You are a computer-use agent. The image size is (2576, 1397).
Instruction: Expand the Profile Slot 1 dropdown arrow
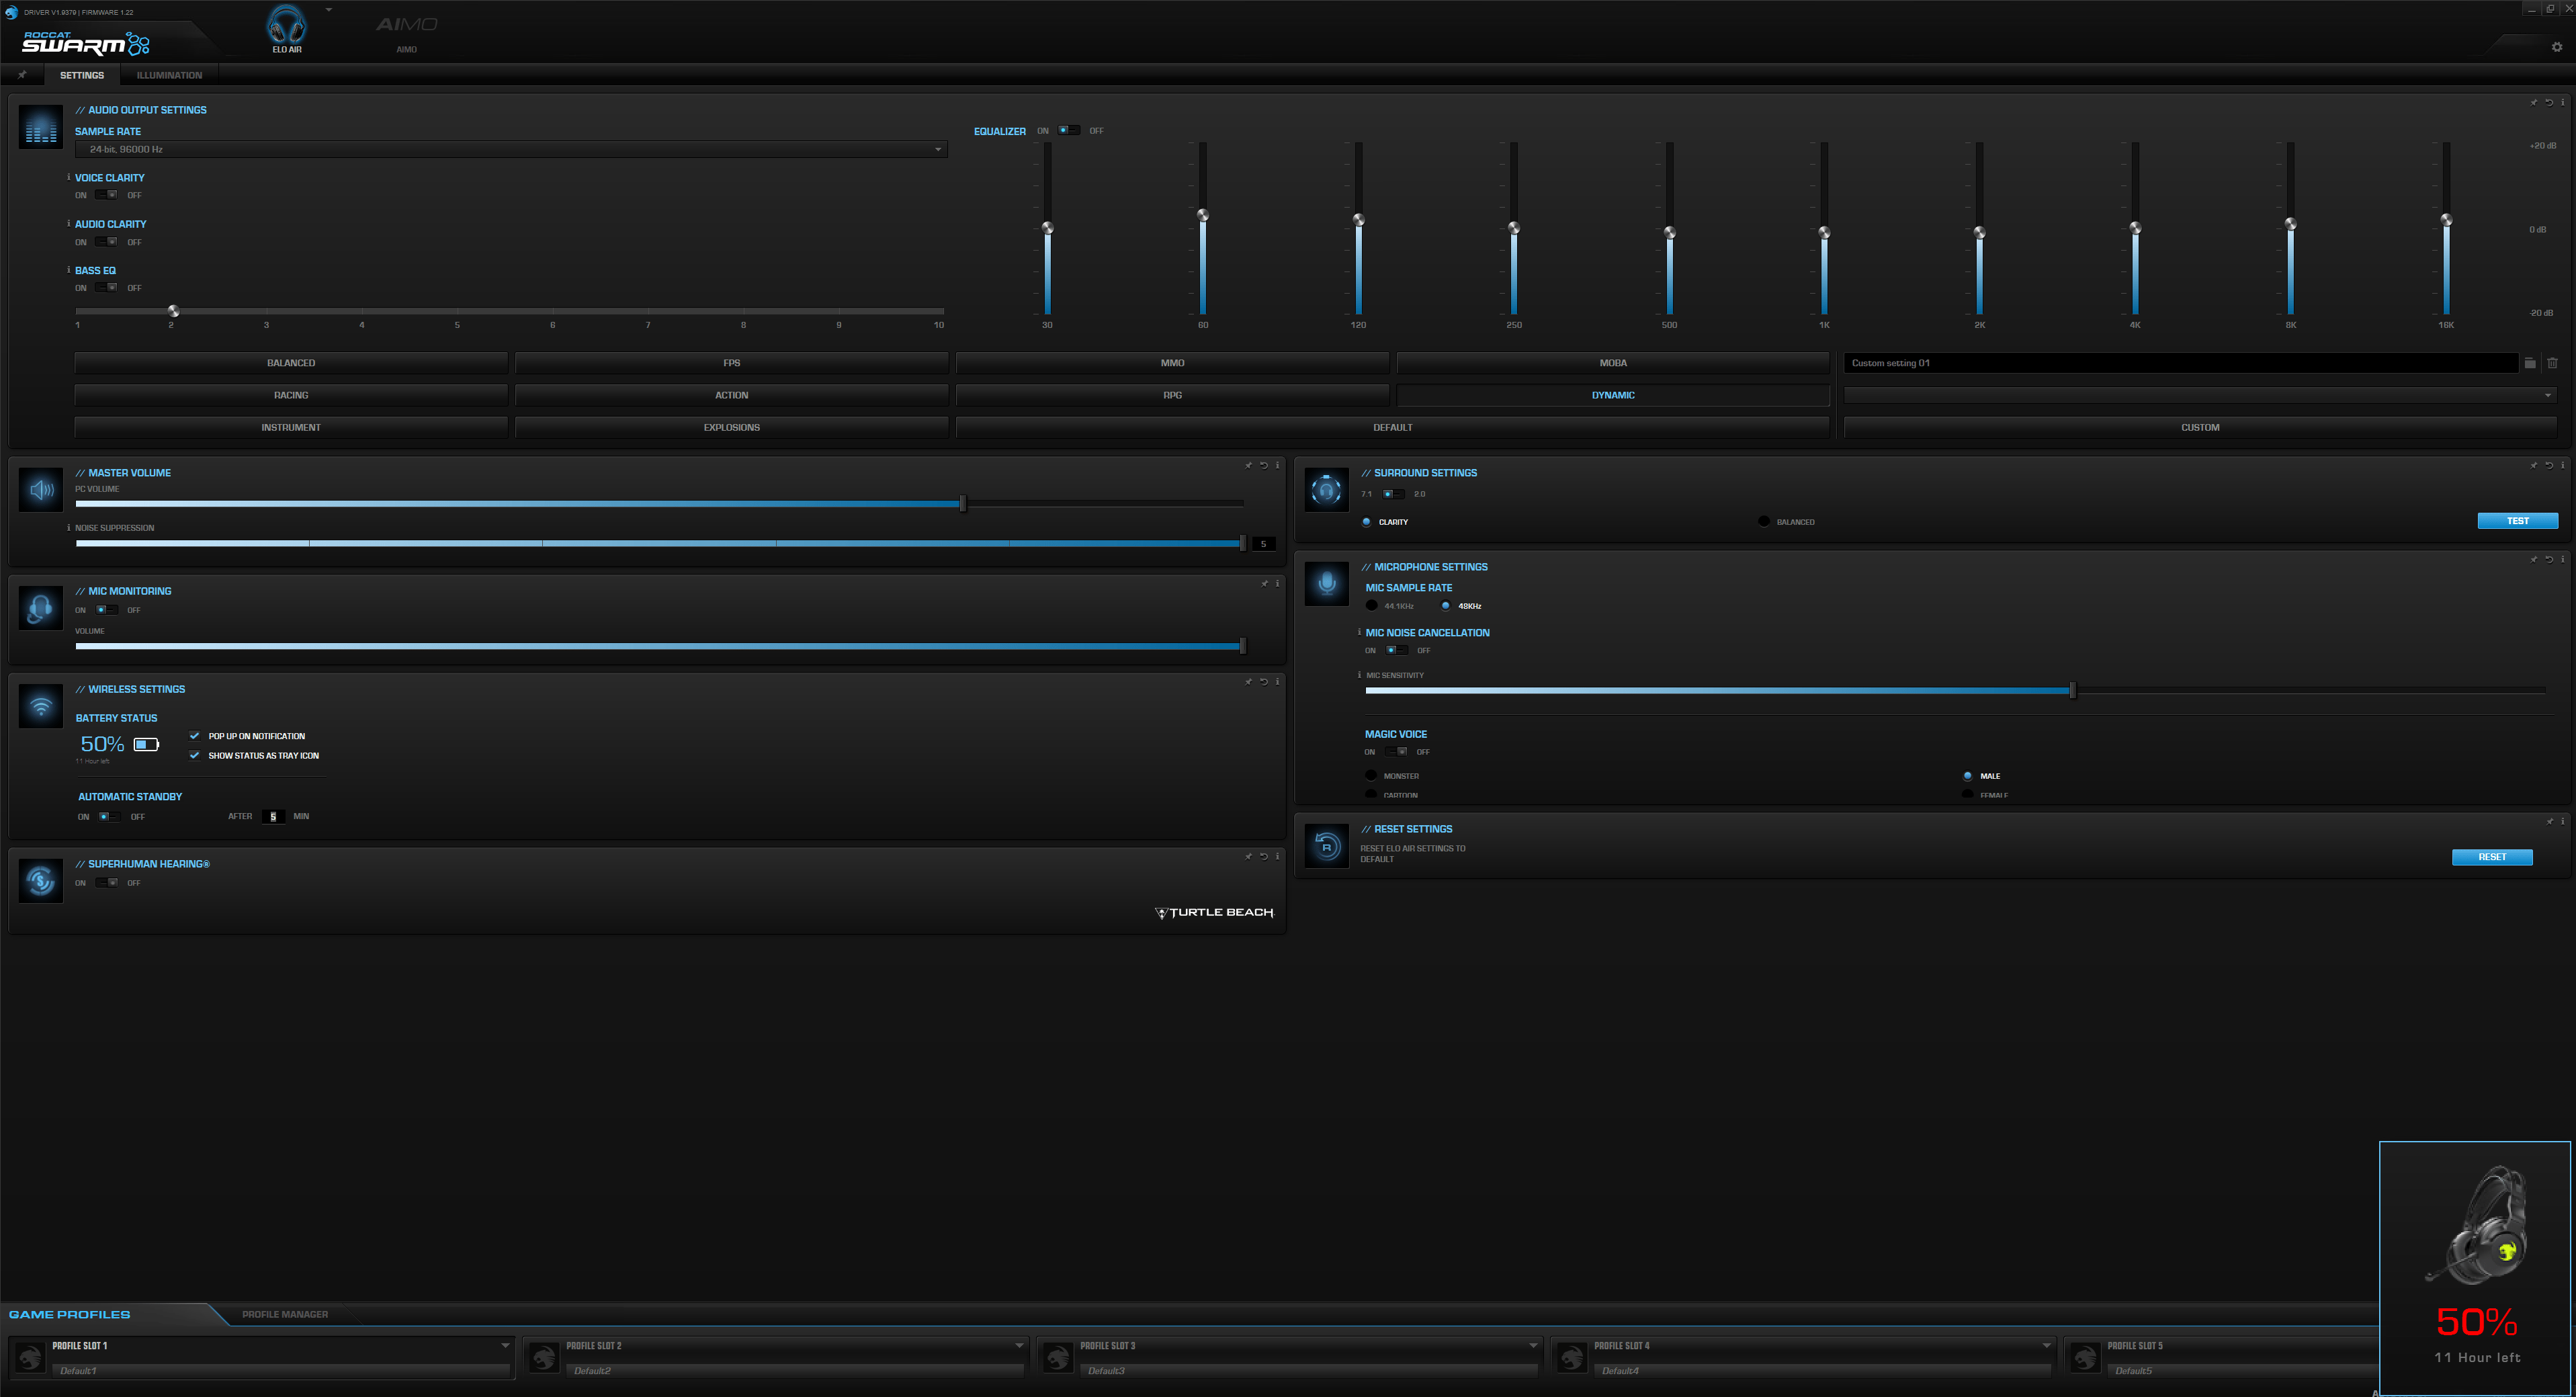click(x=505, y=1346)
